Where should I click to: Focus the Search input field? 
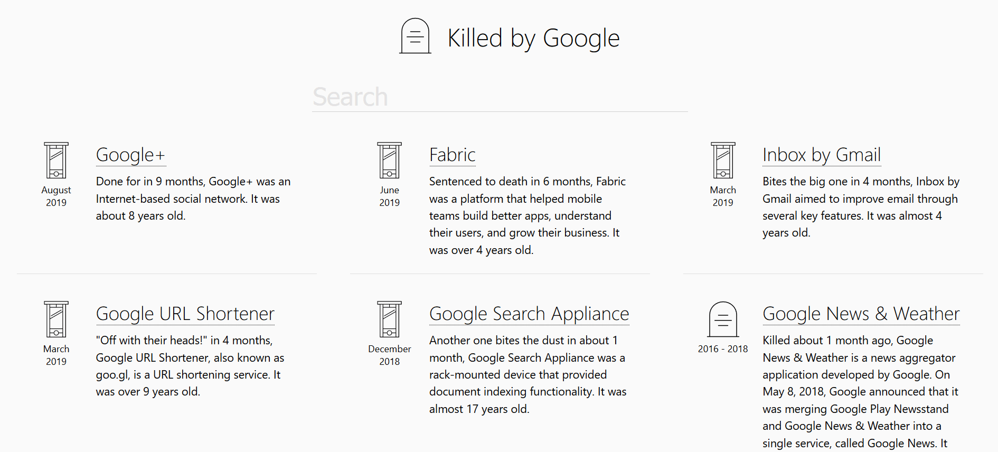500,97
